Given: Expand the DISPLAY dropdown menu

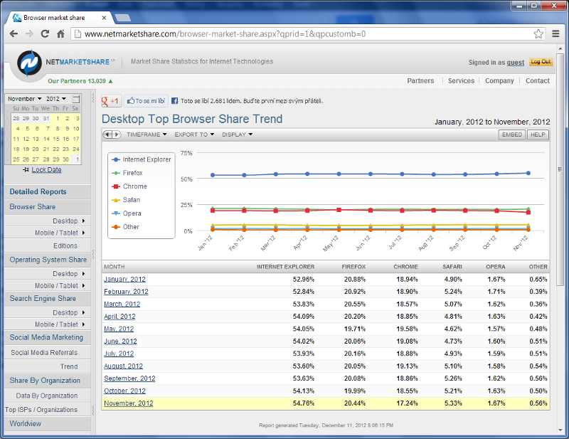Looking at the screenshot, I should click(238, 134).
